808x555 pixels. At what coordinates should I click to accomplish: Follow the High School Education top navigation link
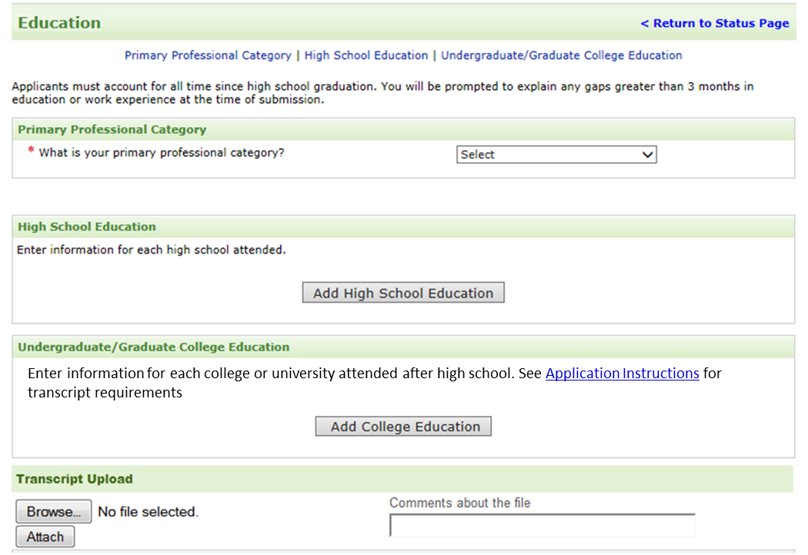(x=366, y=55)
